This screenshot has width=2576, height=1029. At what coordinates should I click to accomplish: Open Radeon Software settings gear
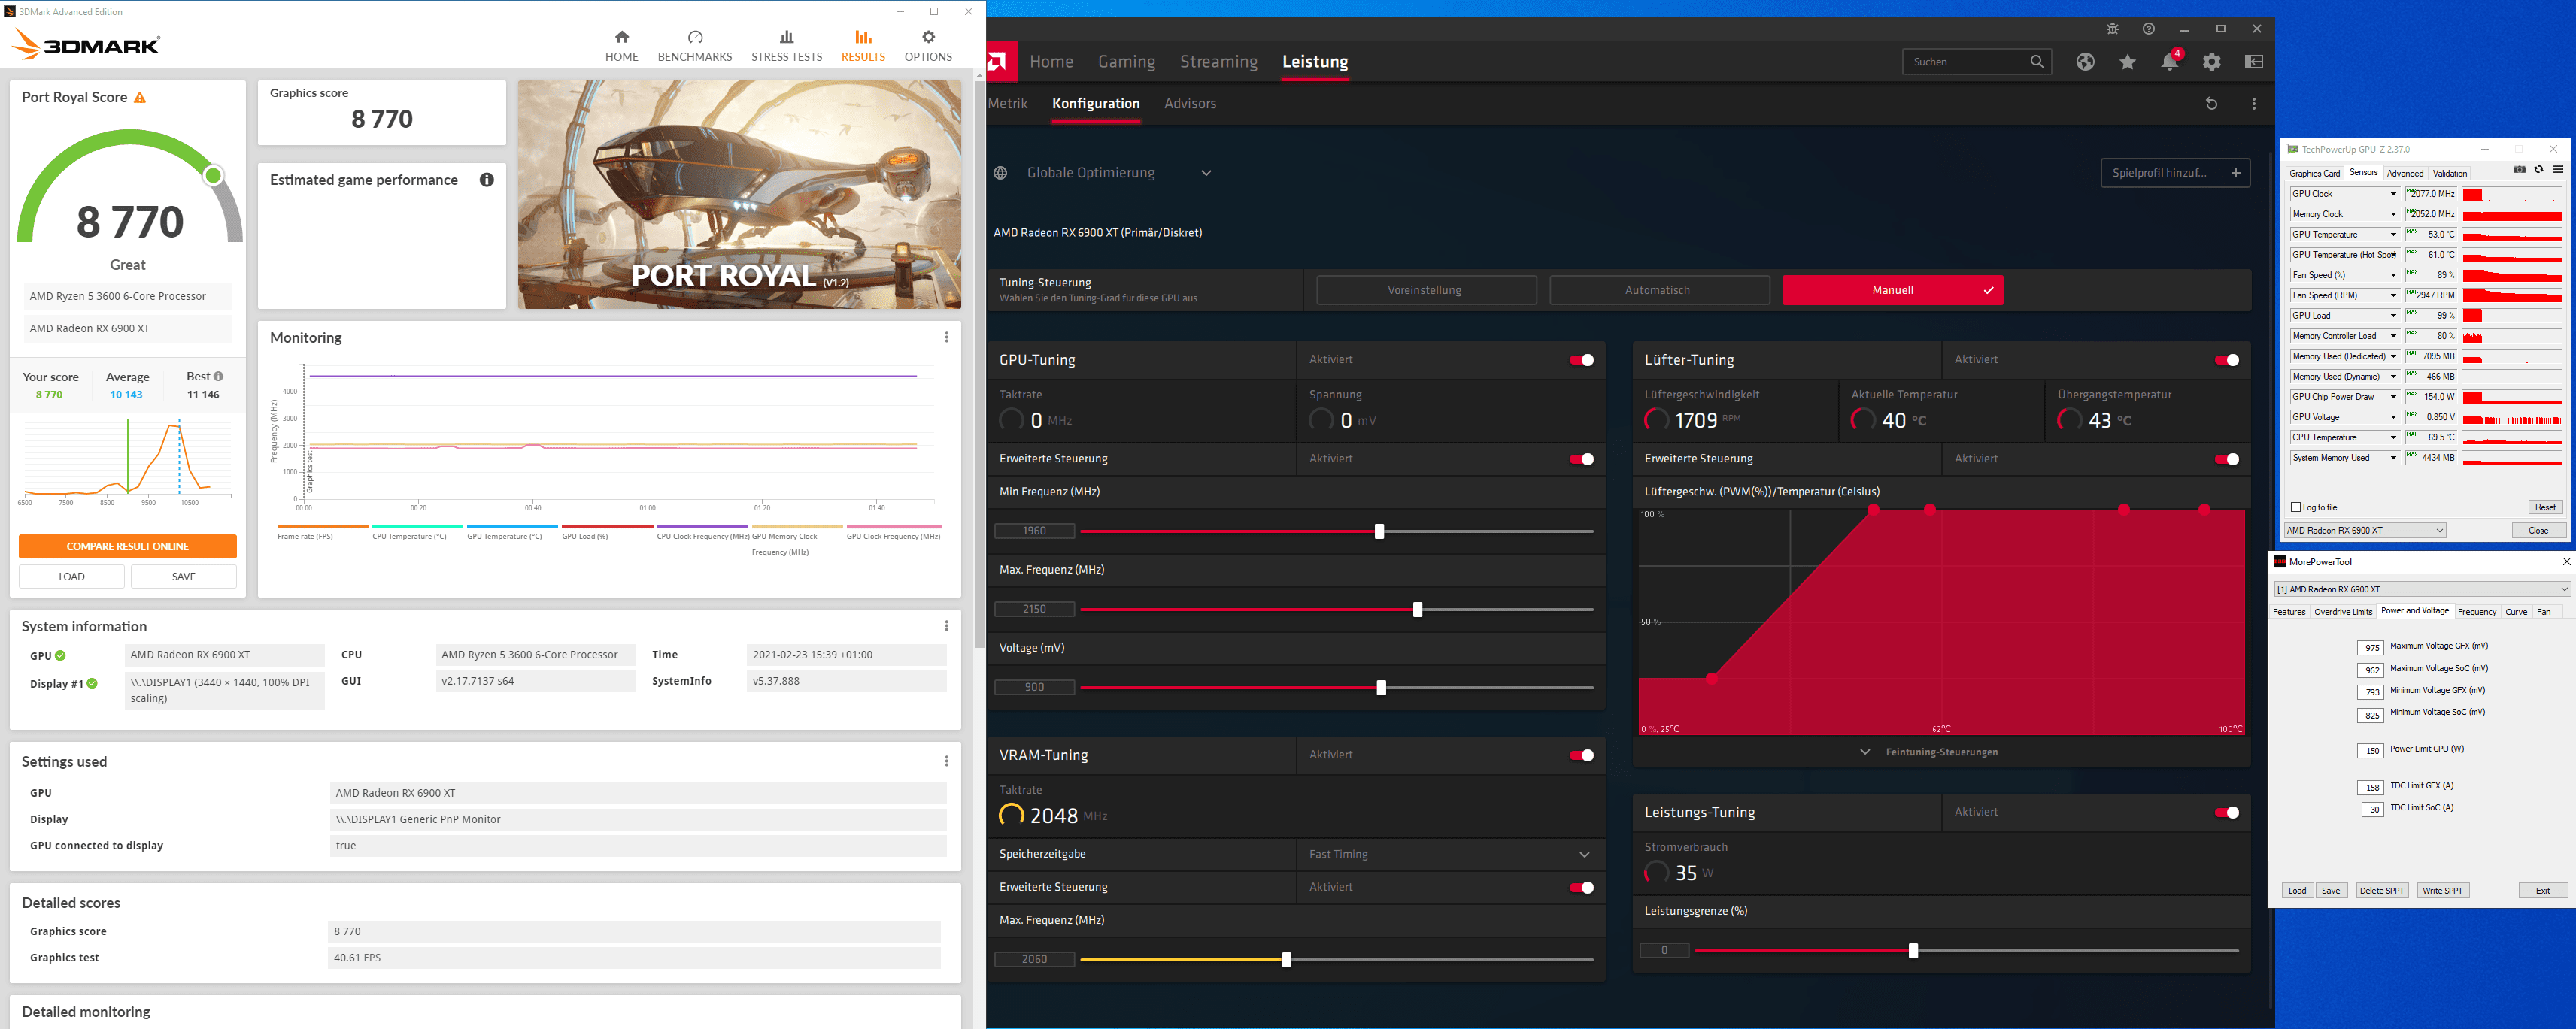(x=2212, y=62)
